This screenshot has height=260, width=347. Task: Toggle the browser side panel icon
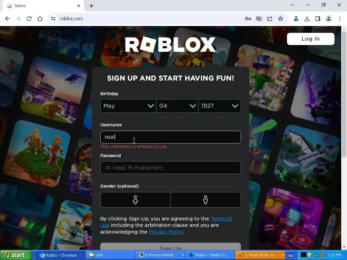[x=318, y=19]
